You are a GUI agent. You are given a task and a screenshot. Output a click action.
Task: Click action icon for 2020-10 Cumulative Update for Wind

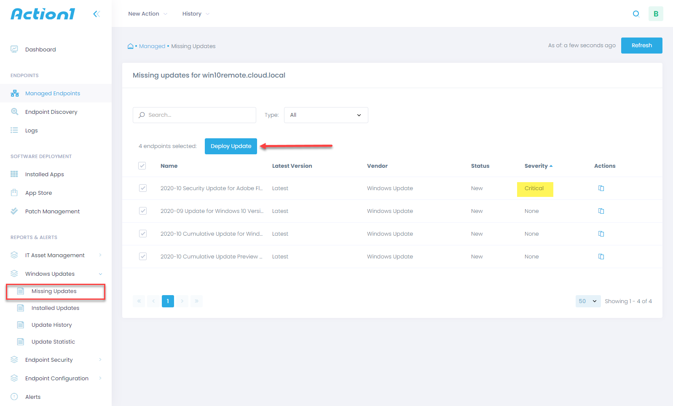click(x=601, y=234)
